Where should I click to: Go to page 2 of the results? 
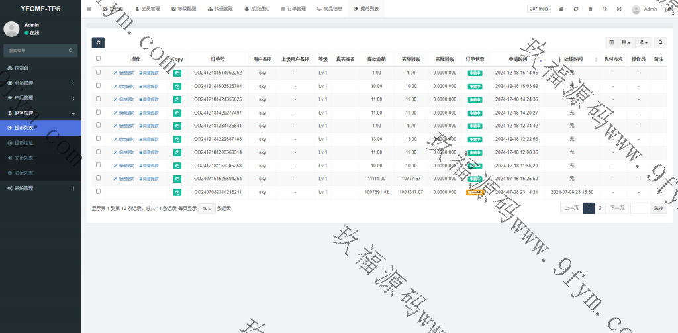click(x=600, y=208)
